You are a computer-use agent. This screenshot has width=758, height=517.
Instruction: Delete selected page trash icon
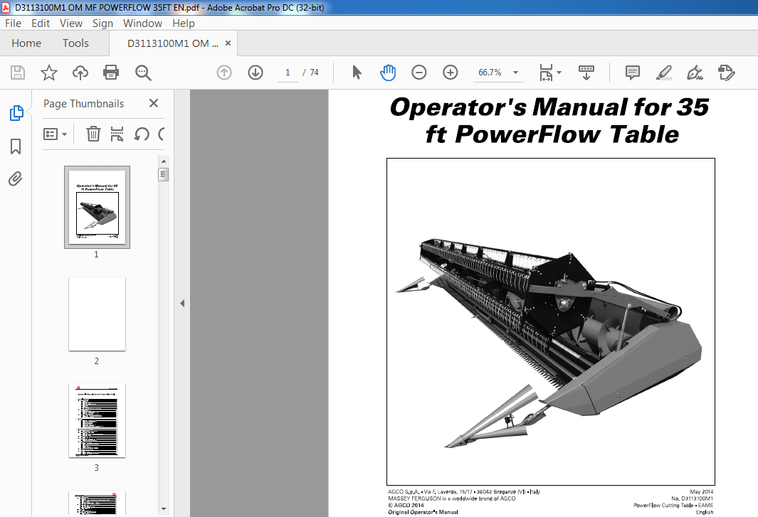click(x=93, y=134)
